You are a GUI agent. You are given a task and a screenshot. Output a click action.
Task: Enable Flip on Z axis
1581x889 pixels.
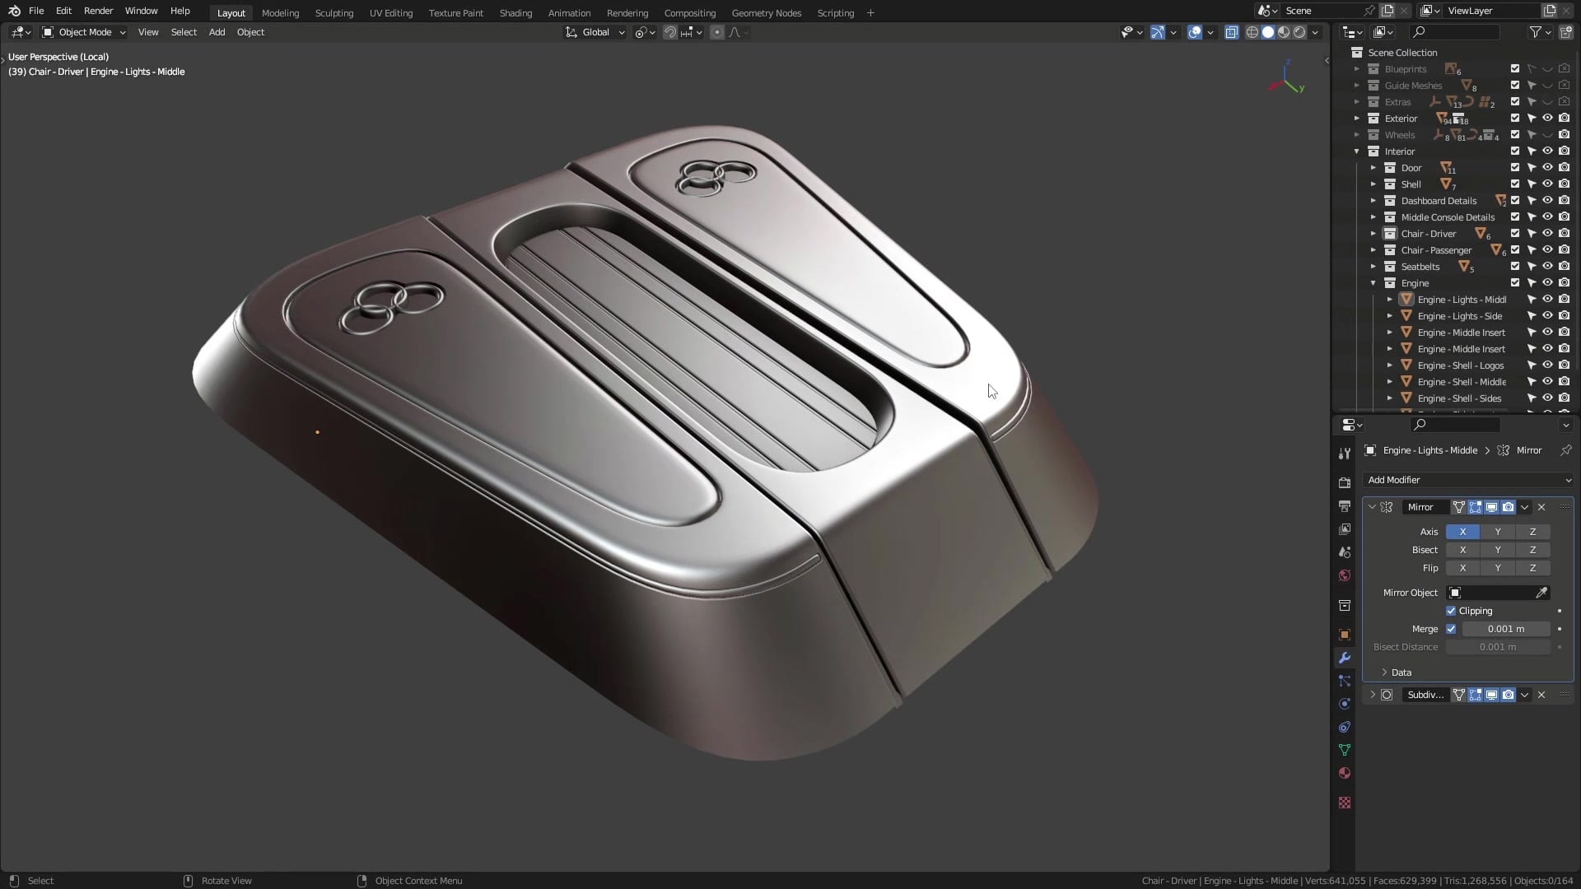pyautogui.click(x=1532, y=568)
